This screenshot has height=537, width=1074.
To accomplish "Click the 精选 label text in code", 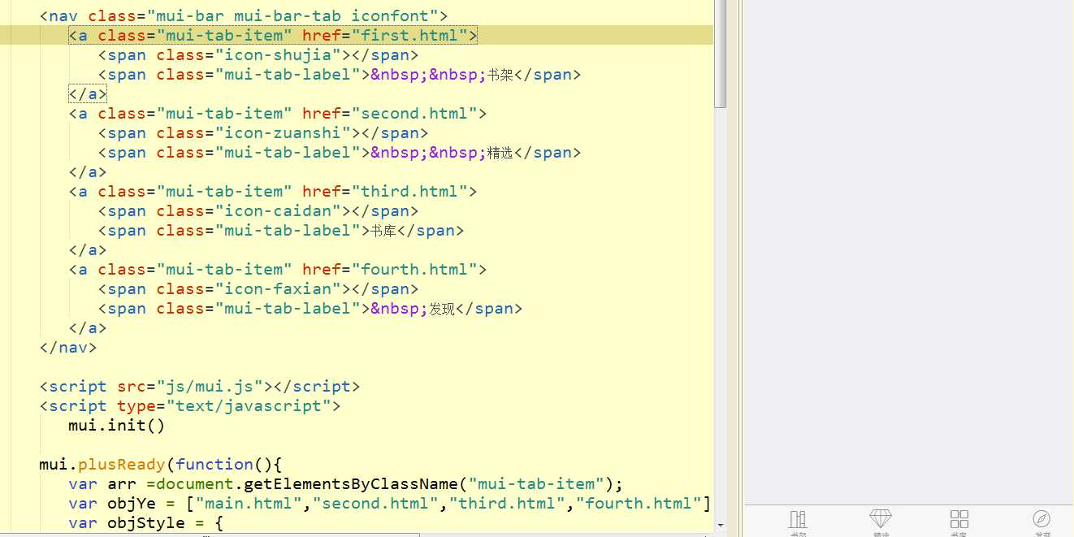I will tap(500, 153).
